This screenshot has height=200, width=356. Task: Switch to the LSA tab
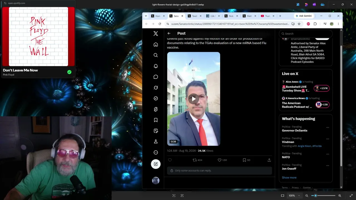[213, 16]
